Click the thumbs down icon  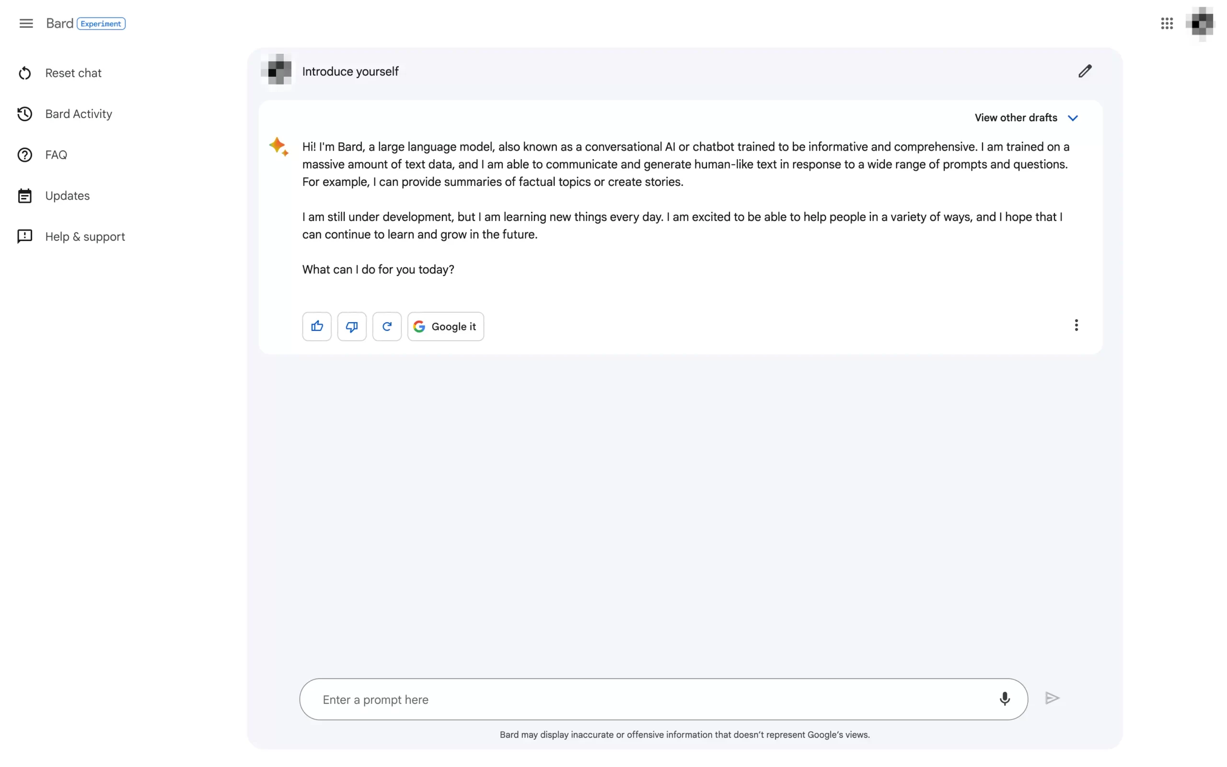352,326
